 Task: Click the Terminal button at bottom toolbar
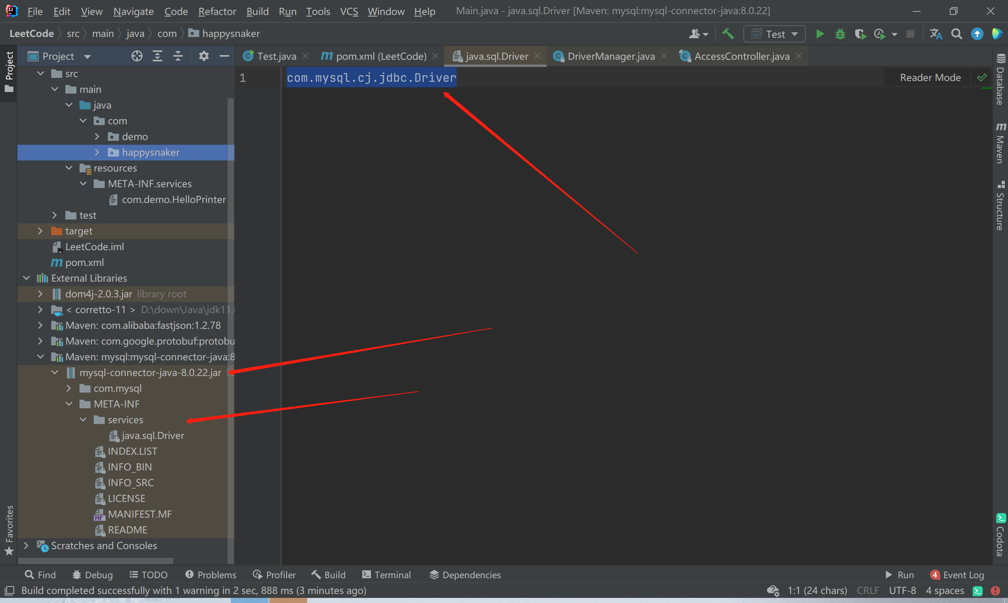click(388, 574)
